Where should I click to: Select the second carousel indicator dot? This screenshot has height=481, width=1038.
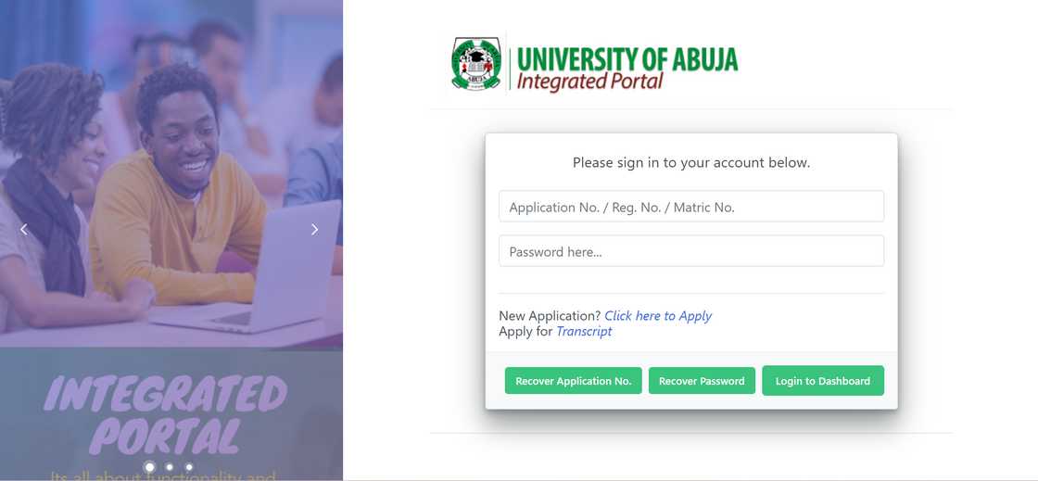click(170, 467)
